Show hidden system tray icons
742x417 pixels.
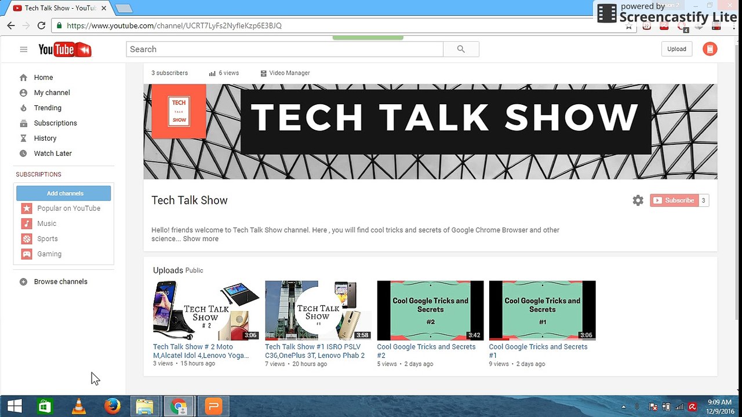624,407
